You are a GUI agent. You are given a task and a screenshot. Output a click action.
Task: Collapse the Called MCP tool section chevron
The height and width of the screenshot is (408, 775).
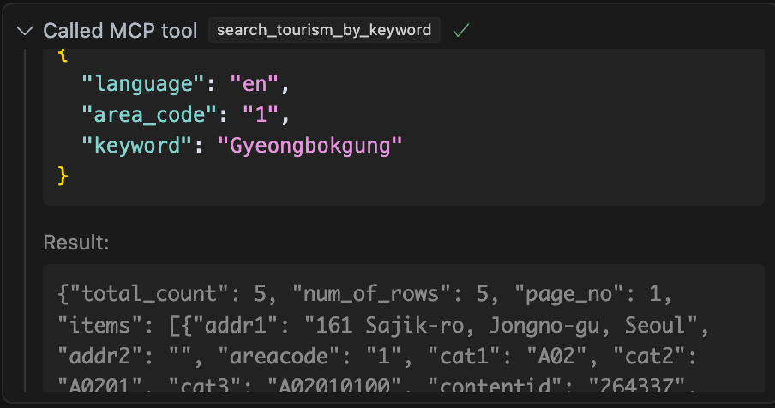pyautogui.click(x=24, y=31)
